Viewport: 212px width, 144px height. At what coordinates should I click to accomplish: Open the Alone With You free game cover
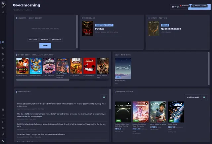pyautogui.click(x=123, y=68)
